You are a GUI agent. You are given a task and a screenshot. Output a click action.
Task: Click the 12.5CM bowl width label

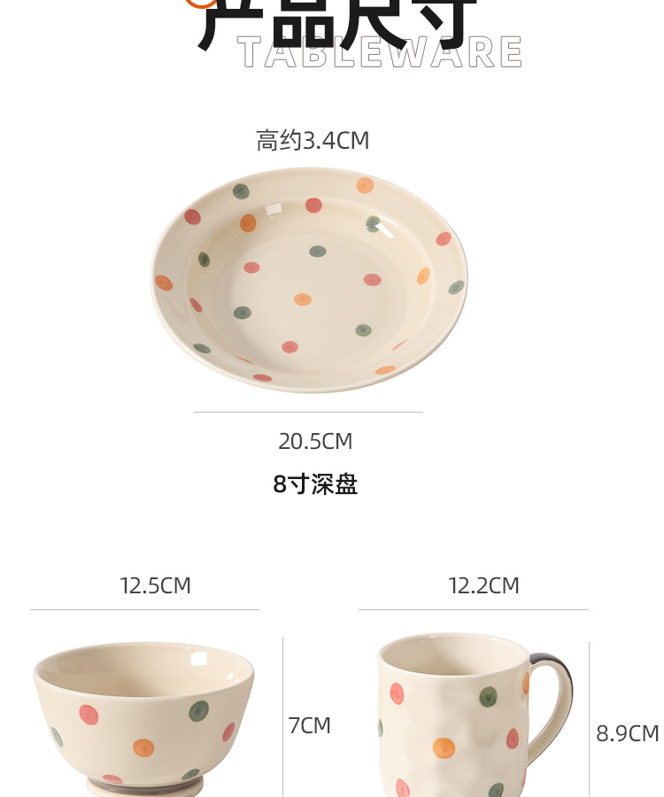tap(155, 585)
